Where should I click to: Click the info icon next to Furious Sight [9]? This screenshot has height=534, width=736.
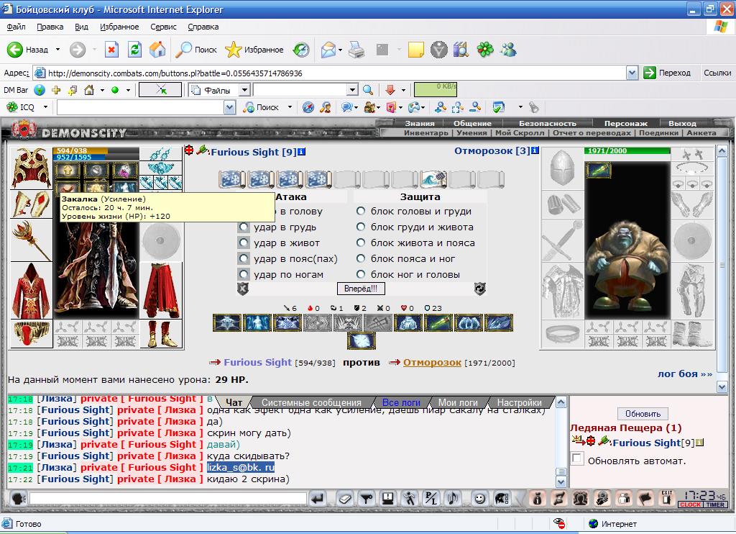click(302, 151)
